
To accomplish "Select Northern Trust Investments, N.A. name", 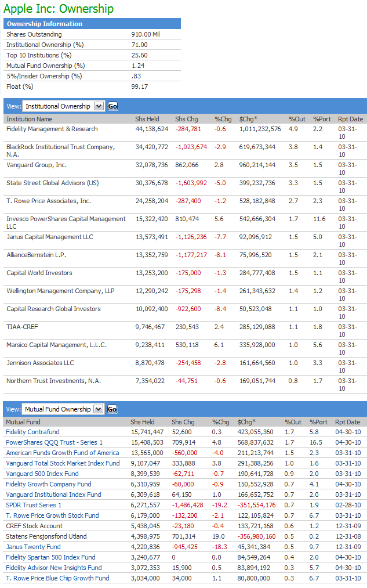I will tap(53, 381).
